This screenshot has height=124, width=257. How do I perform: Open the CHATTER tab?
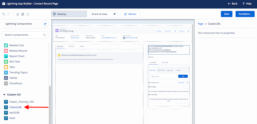pos(165,63)
